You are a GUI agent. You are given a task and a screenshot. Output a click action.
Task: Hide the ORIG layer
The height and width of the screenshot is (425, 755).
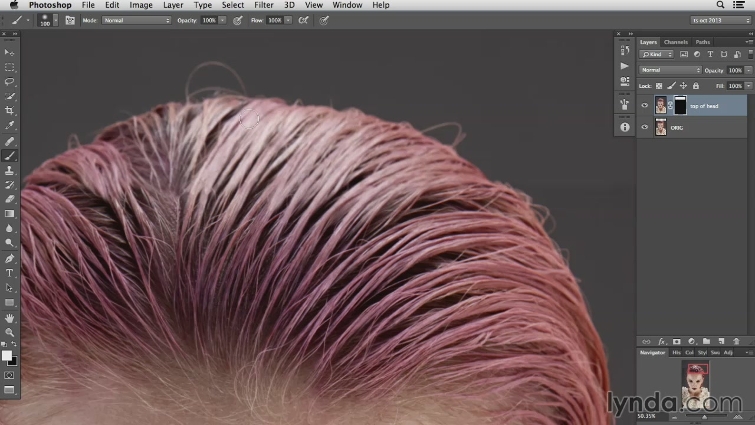point(644,127)
